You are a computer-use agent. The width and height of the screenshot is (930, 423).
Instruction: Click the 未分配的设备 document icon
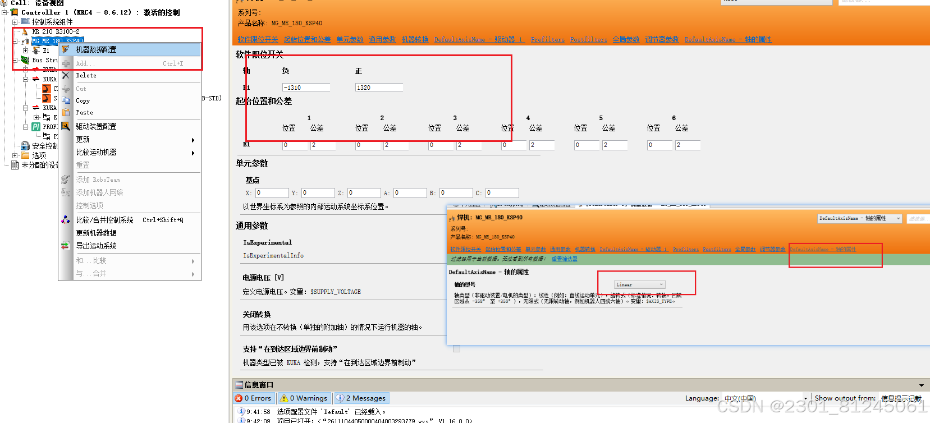(15, 165)
